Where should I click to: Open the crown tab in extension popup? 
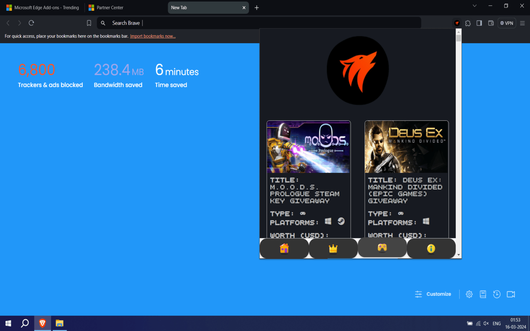tap(333, 248)
